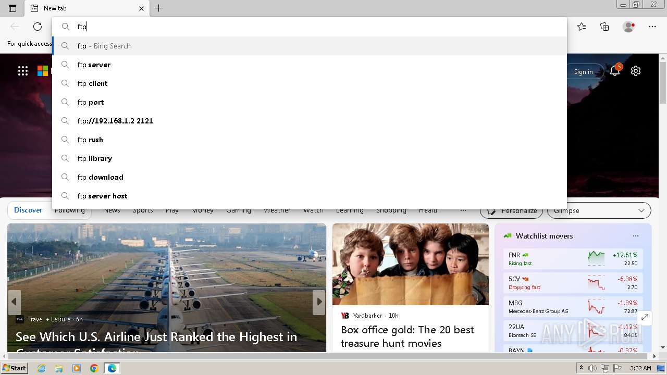Open network status tray icon
Image resolution: width=667 pixels, height=375 pixels.
click(x=605, y=368)
